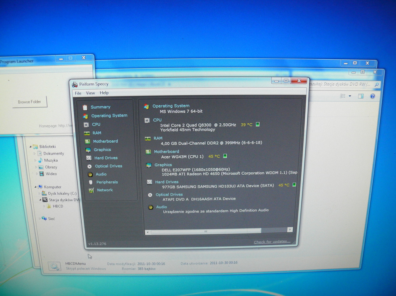Image resolution: width=396 pixels, height=296 pixels.
Task: Open the Help menu in Speccy
Action: pos(104,93)
